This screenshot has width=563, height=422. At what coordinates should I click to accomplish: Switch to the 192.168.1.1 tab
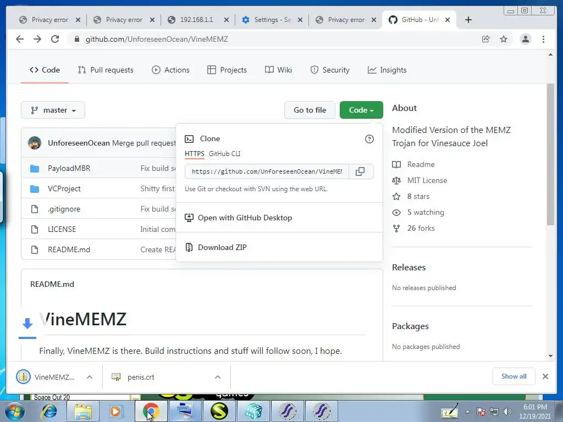tap(196, 20)
